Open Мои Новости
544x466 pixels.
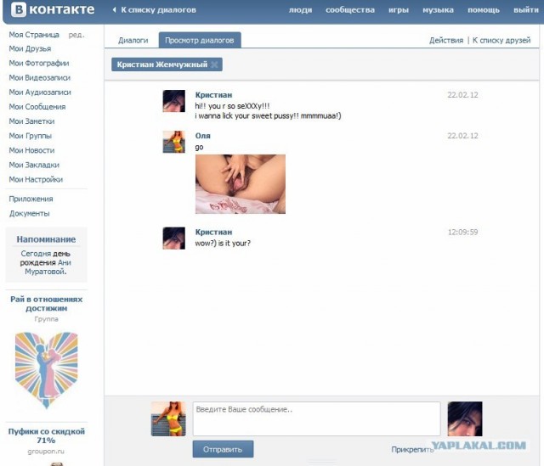point(31,150)
